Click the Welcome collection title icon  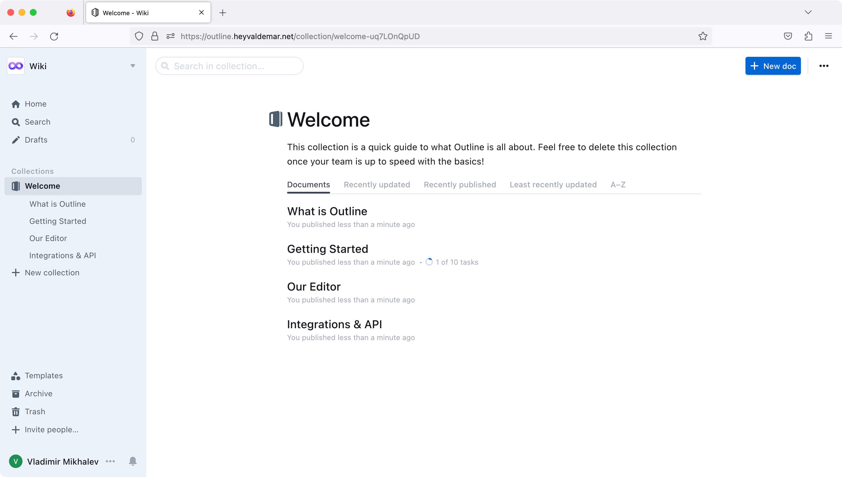276,119
